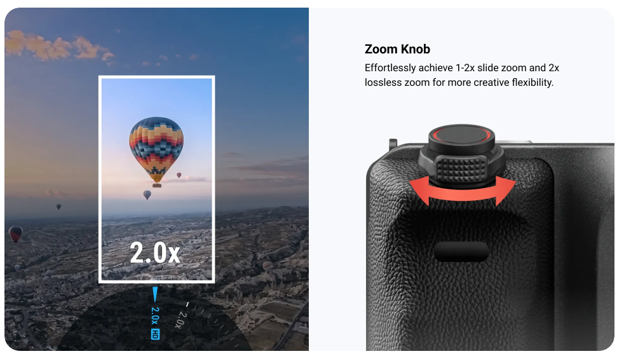The width and height of the screenshot is (624, 356).
Task: Select the blue triangular zoom pointer
Action: [155, 295]
